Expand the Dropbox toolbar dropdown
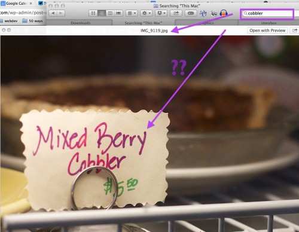Image resolution: width=299 pixels, height=232 pixels. pyautogui.click(x=161, y=13)
